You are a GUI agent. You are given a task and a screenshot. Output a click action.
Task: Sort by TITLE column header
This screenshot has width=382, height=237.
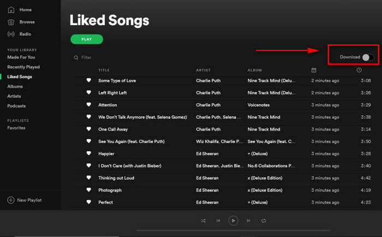(x=104, y=70)
